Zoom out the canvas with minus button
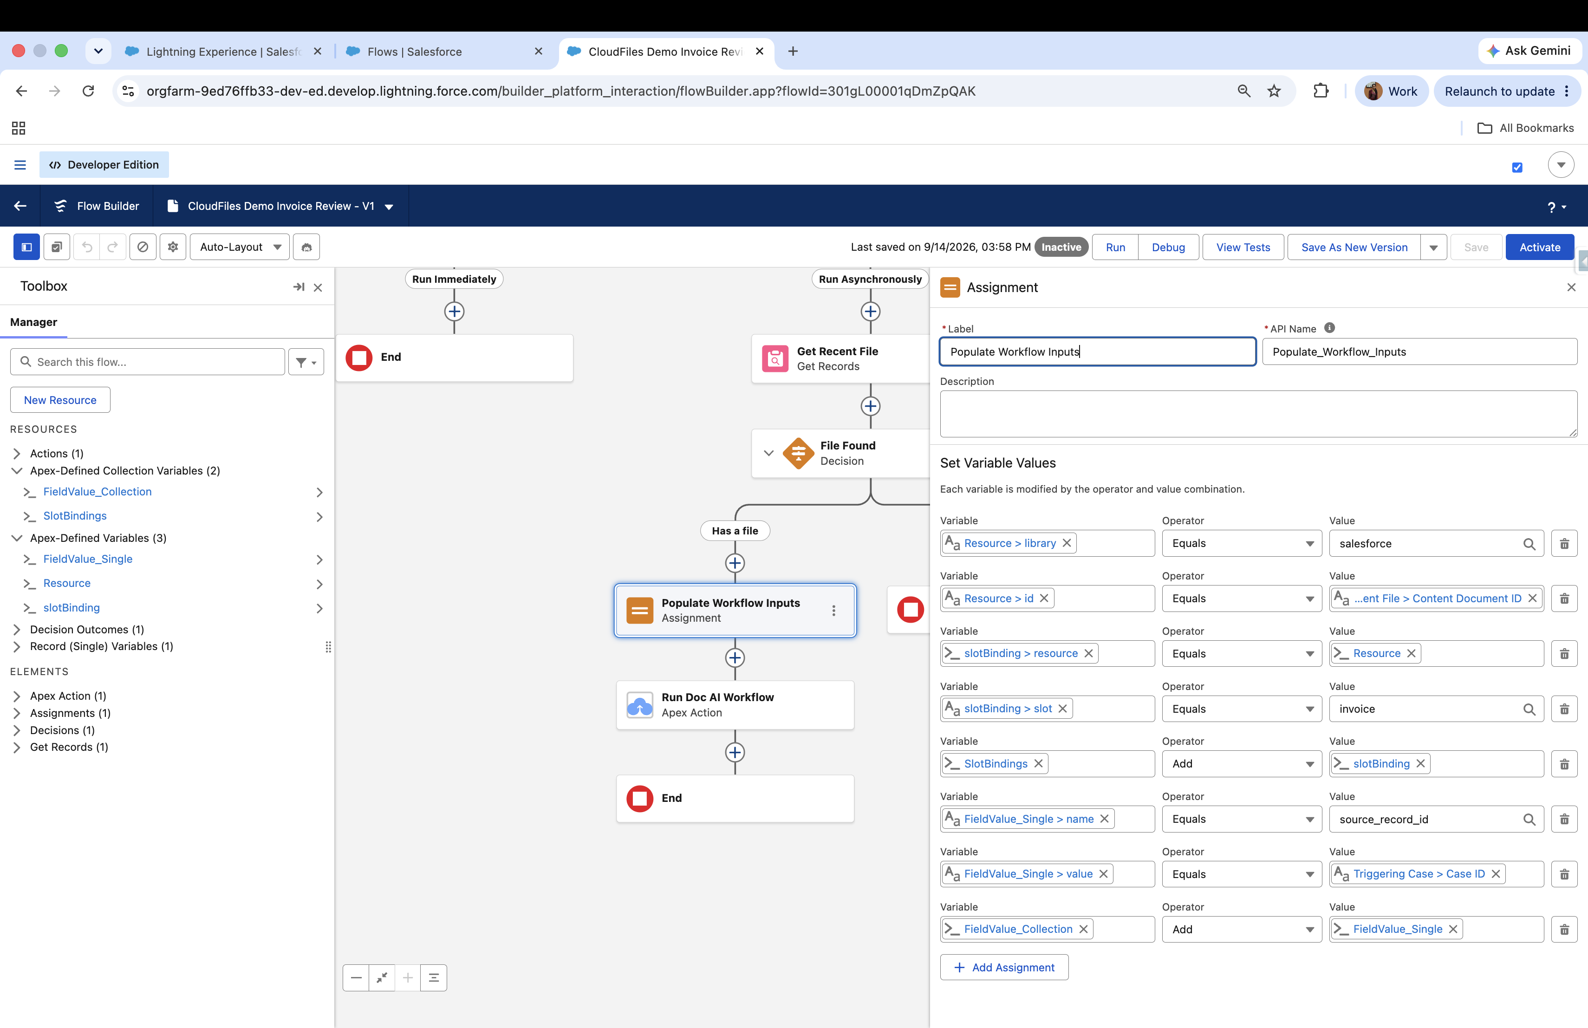1588x1028 pixels. coord(356,978)
